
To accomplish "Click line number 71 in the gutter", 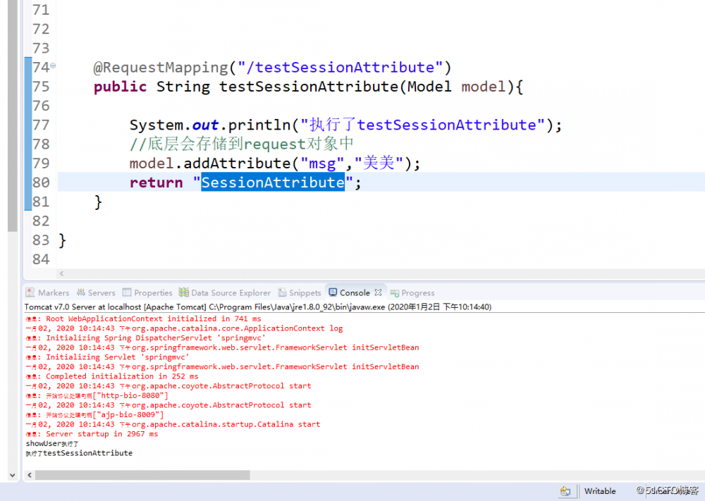I will point(41,10).
